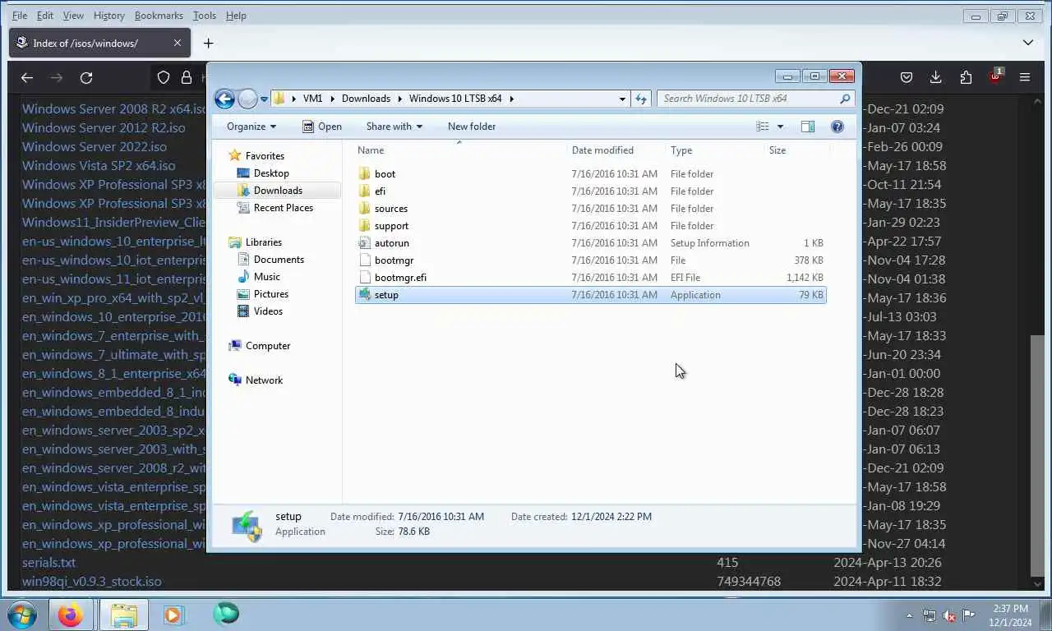Open Windows Server 2022.iso link

pyautogui.click(x=95, y=146)
